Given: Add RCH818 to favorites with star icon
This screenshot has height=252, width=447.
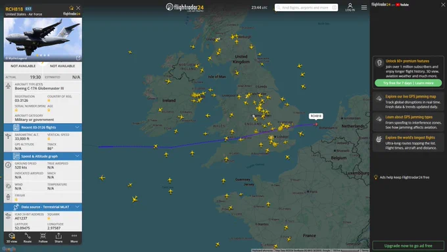Looking at the screenshot, I should (x=71, y=8).
